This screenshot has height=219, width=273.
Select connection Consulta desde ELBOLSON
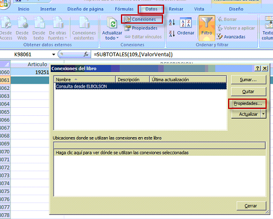[141, 86]
